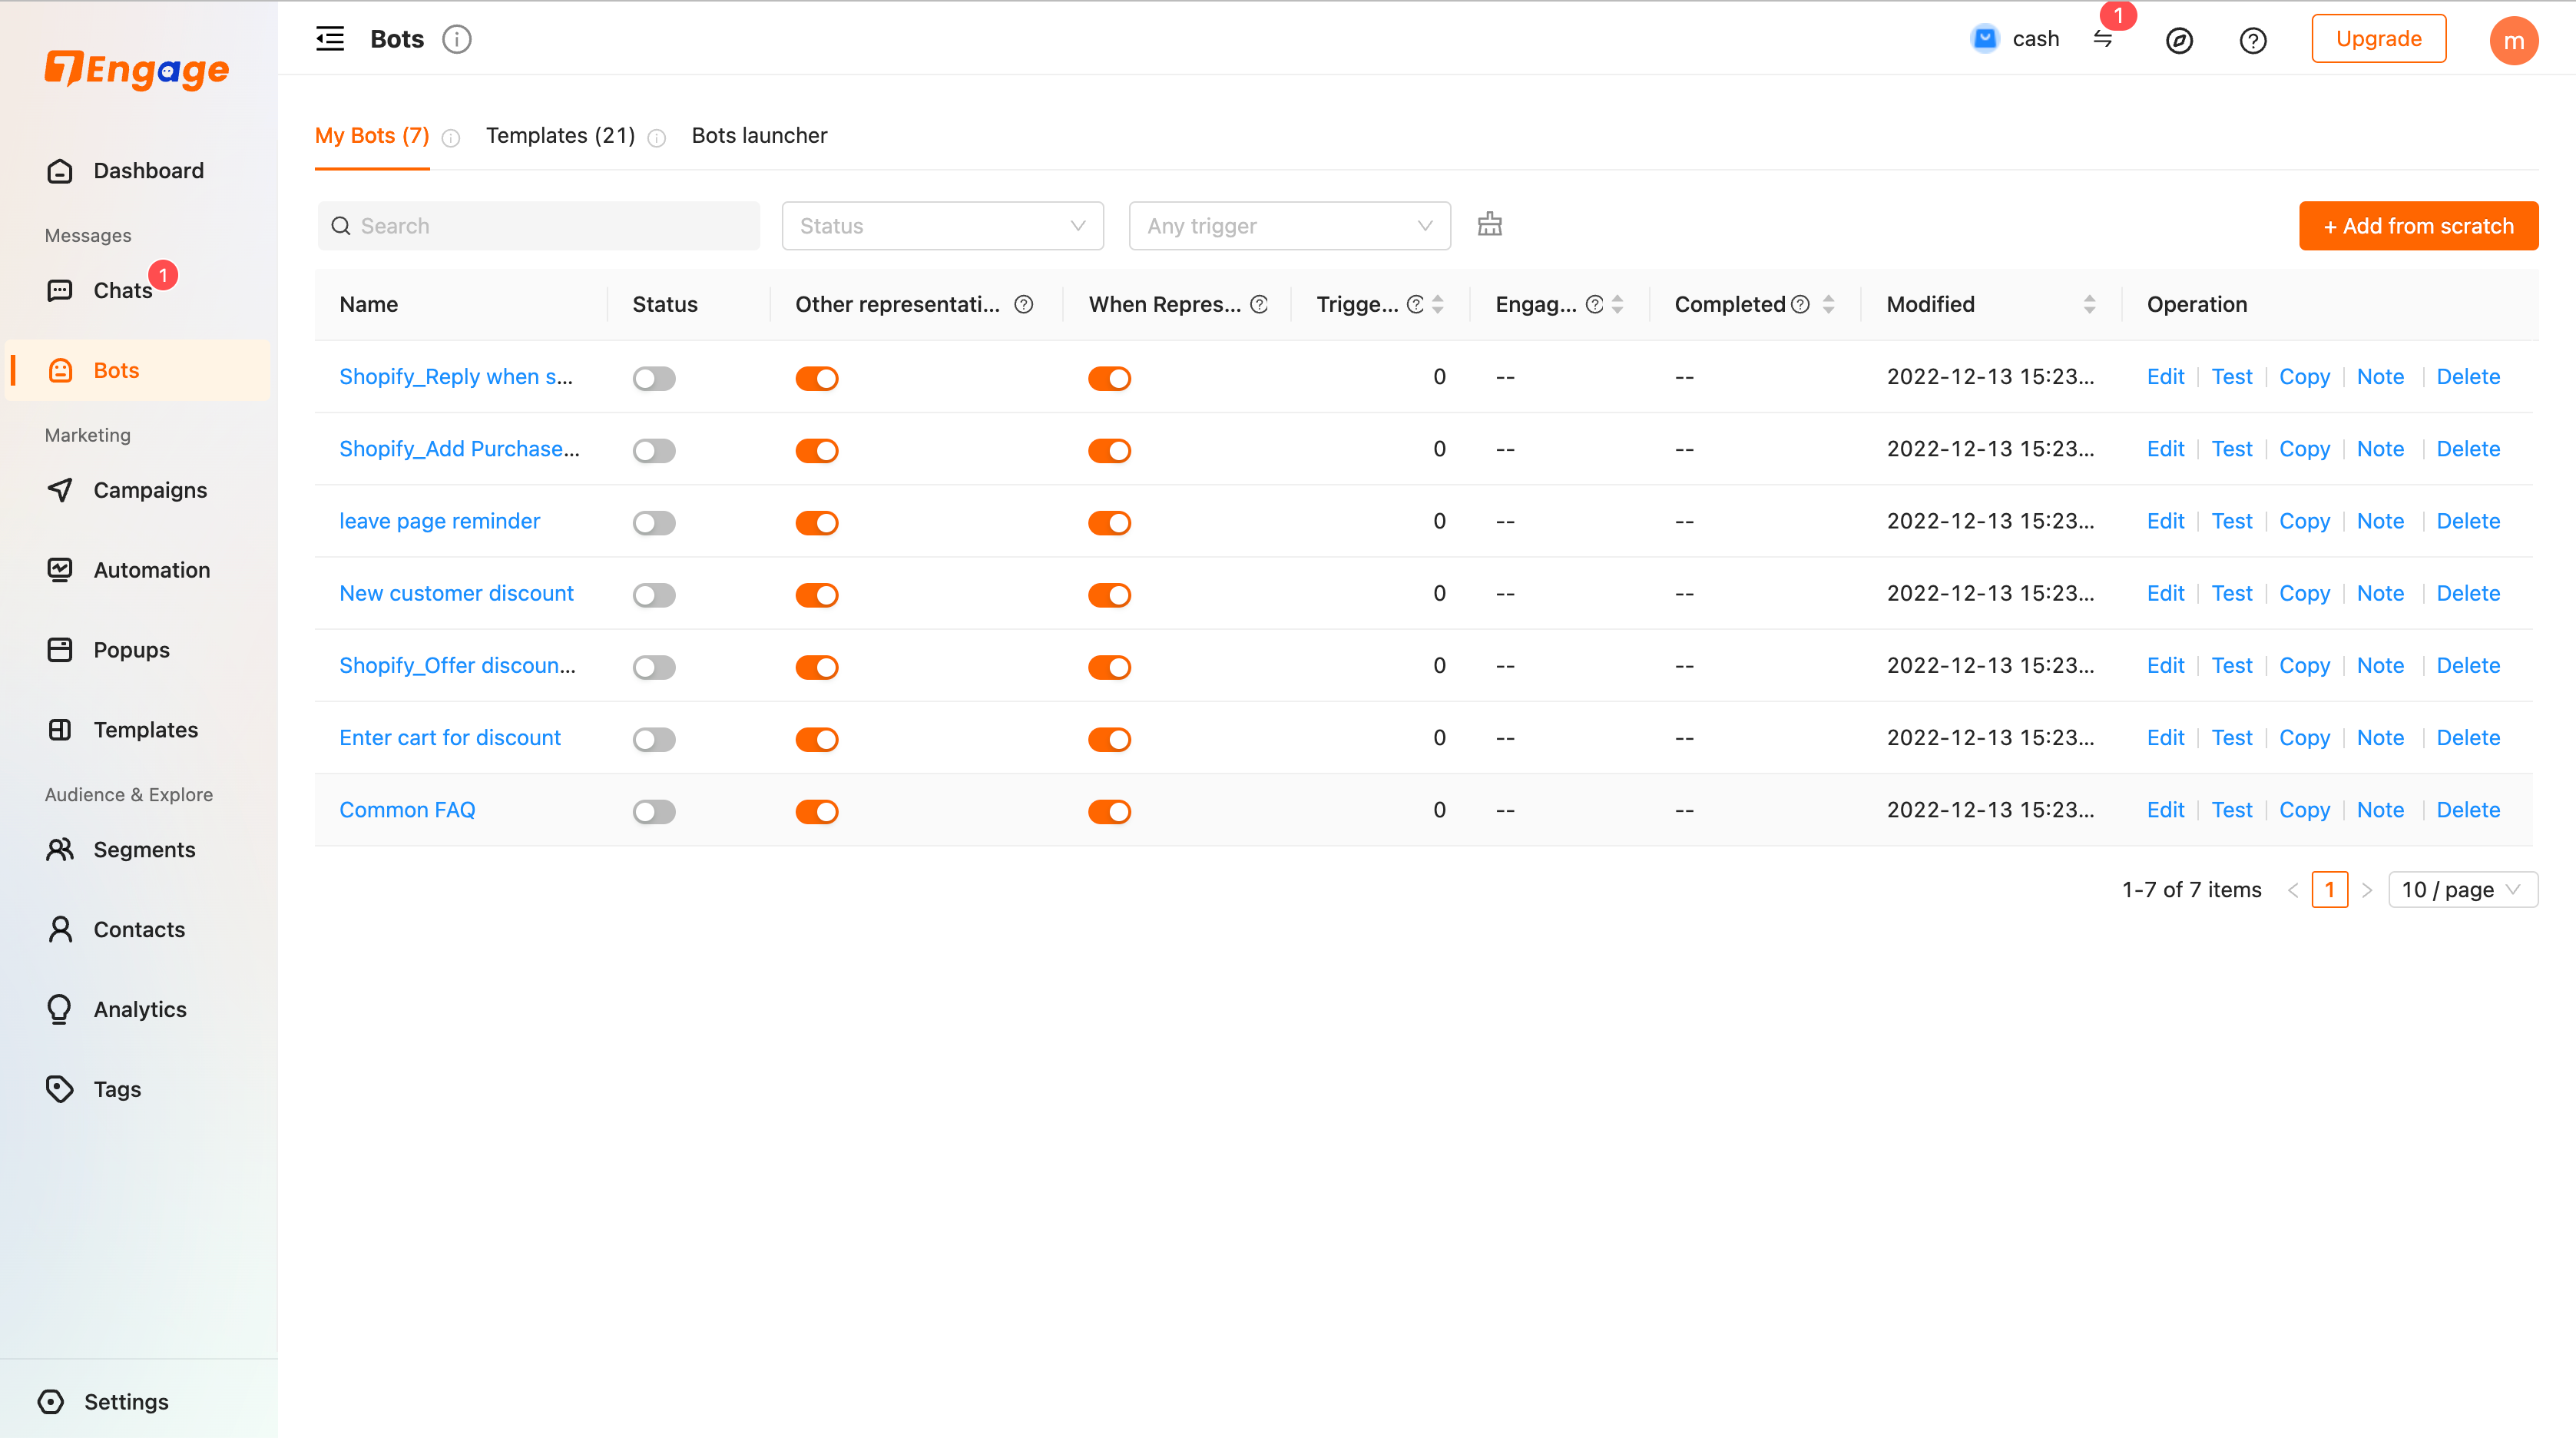Click the Upgrade button
Screen dimensions: 2576x1438
pos(2378,39)
